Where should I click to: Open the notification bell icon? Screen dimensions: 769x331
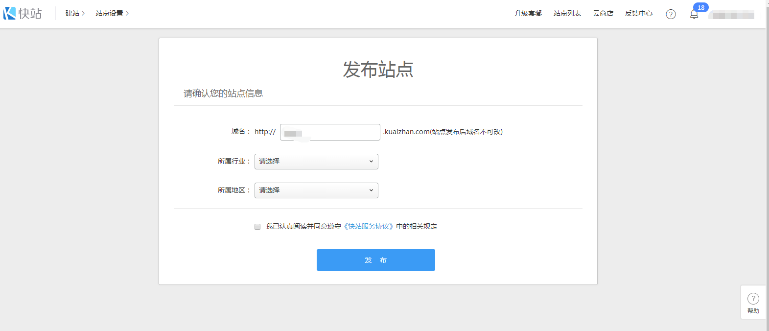(694, 15)
